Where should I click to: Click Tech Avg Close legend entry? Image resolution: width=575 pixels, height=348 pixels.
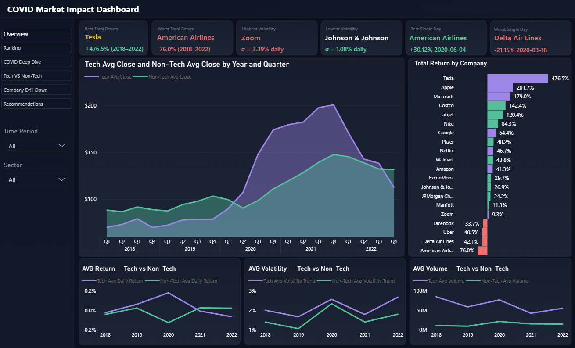click(x=108, y=77)
